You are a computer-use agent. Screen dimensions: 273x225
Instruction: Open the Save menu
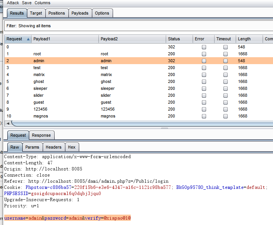click(27, 3)
